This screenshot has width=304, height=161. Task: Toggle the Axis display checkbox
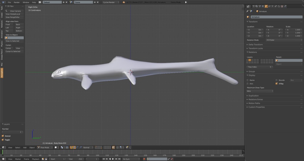[x=247, y=83]
